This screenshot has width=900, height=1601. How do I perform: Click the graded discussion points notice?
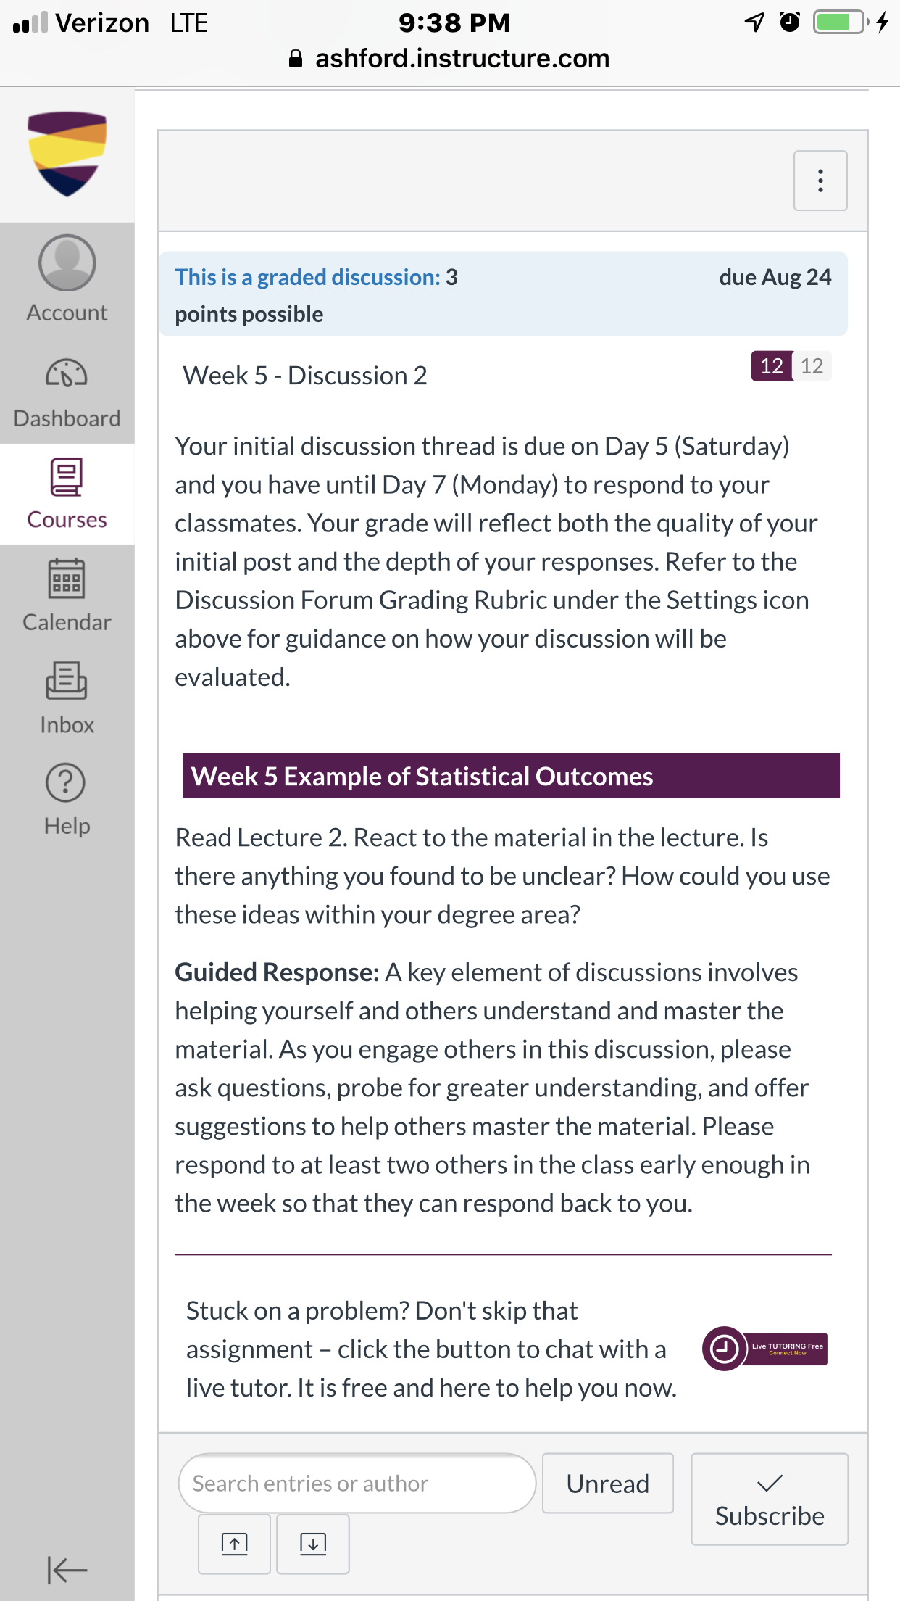pyautogui.click(x=503, y=294)
